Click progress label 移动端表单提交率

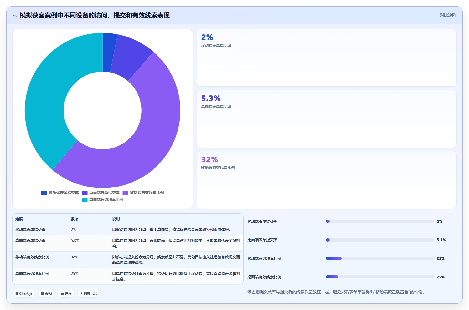262,222
